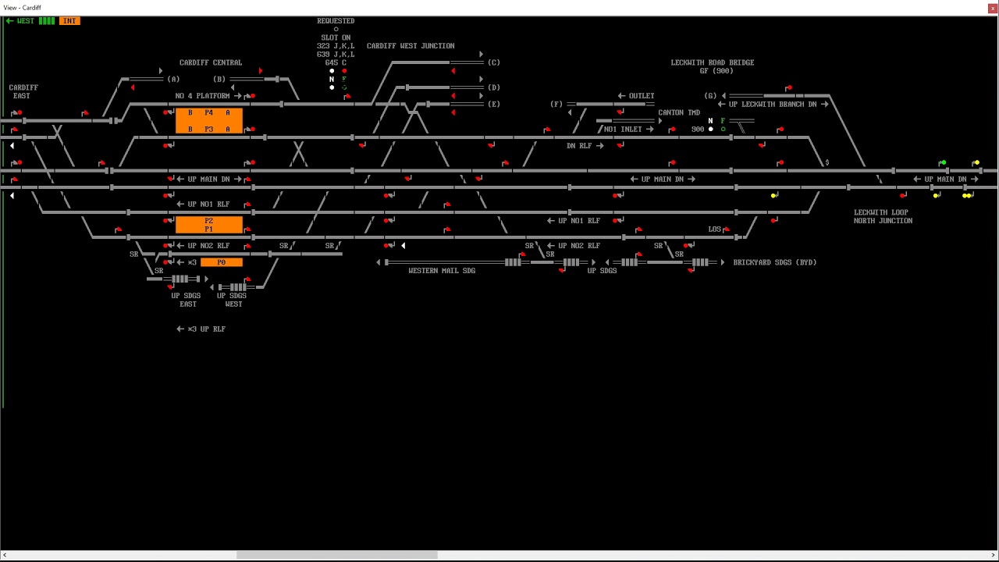This screenshot has height=562, width=999.
Task: Set slot control to N position
Action: coord(332,79)
